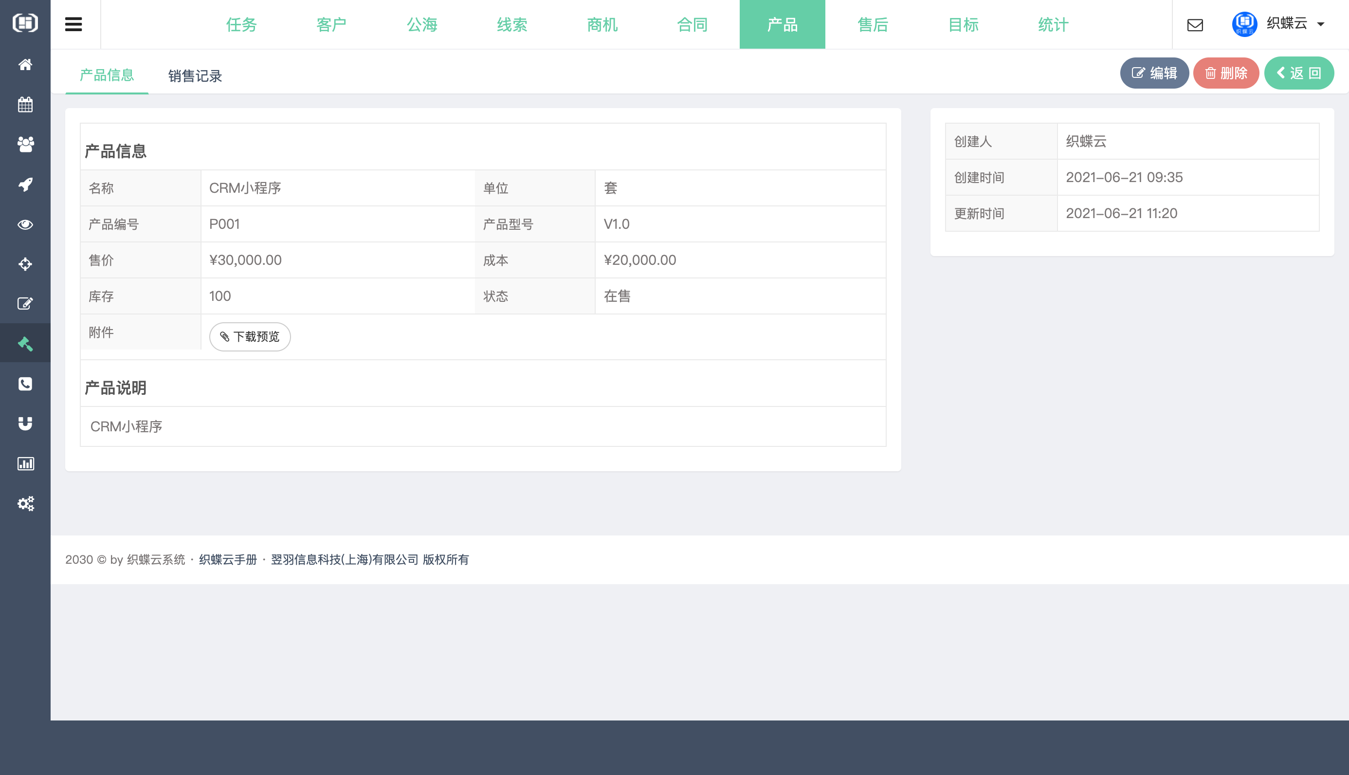Click the 编辑 button to edit product
Viewport: 1349px width, 775px height.
pyautogui.click(x=1154, y=73)
